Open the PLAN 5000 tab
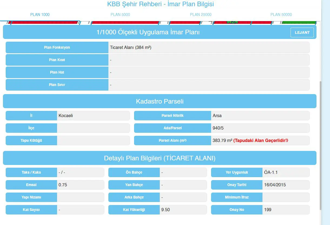This screenshot has width=330, height=225. pyautogui.click(x=120, y=15)
